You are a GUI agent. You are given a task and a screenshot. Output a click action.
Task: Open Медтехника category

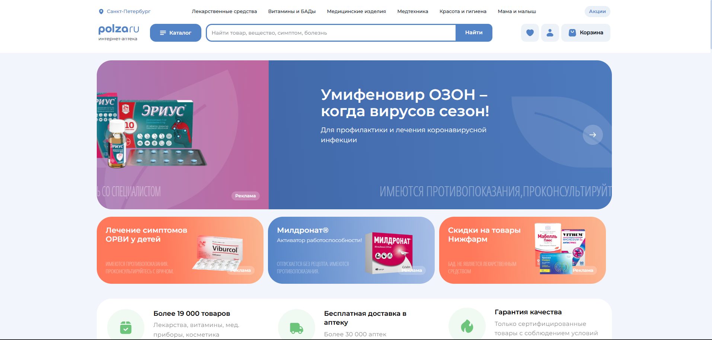point(413,12)
